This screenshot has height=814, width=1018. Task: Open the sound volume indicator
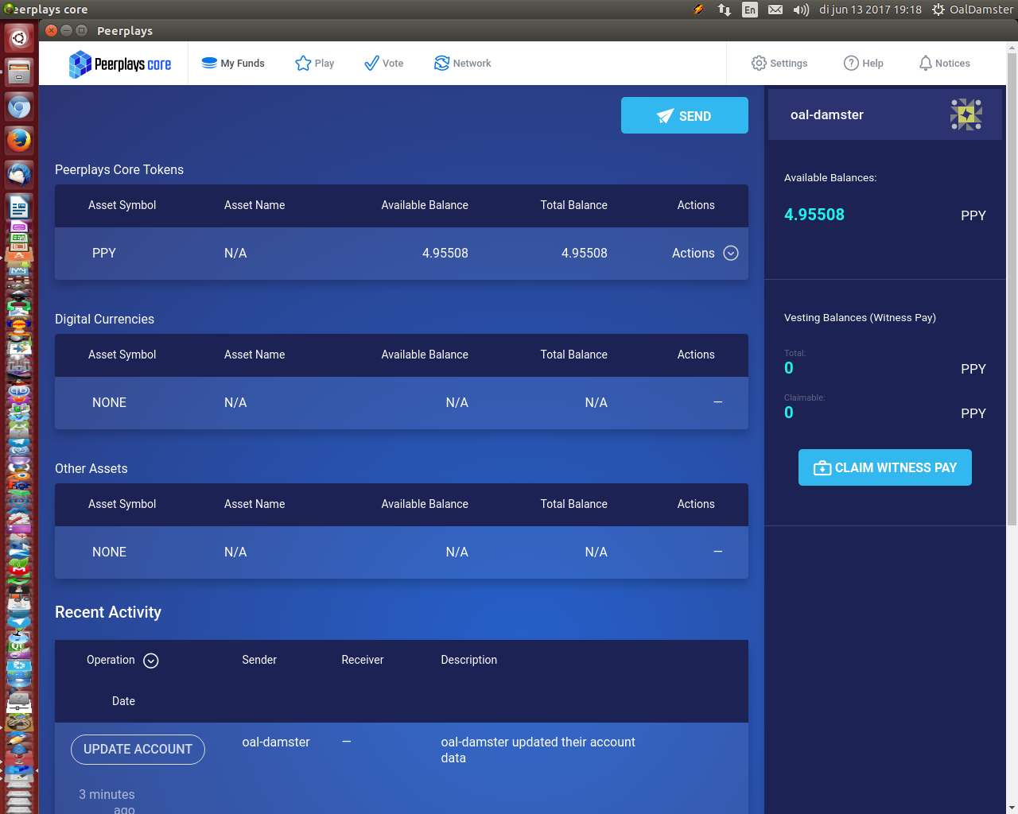click(x=801, y=10)
